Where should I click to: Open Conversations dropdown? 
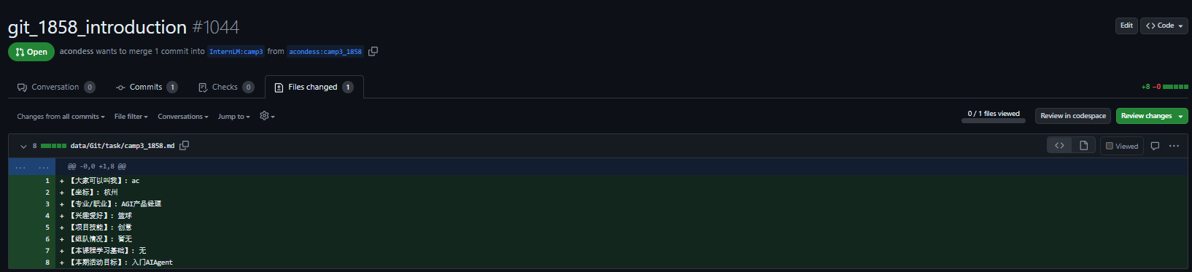[x=183, y=117]
